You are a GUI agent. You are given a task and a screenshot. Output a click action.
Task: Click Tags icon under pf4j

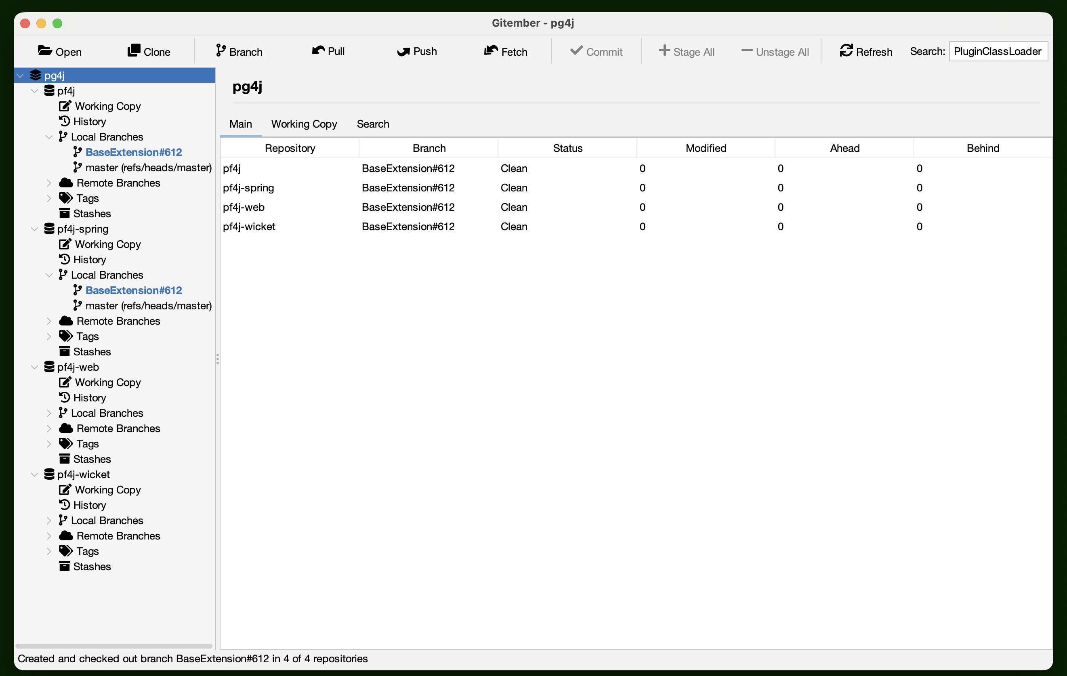pos(65,198)
